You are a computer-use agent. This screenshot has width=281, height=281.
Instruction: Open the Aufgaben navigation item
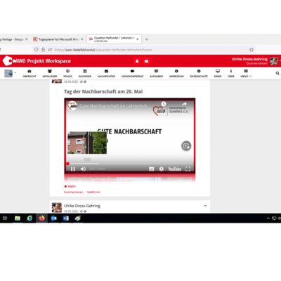156,73
